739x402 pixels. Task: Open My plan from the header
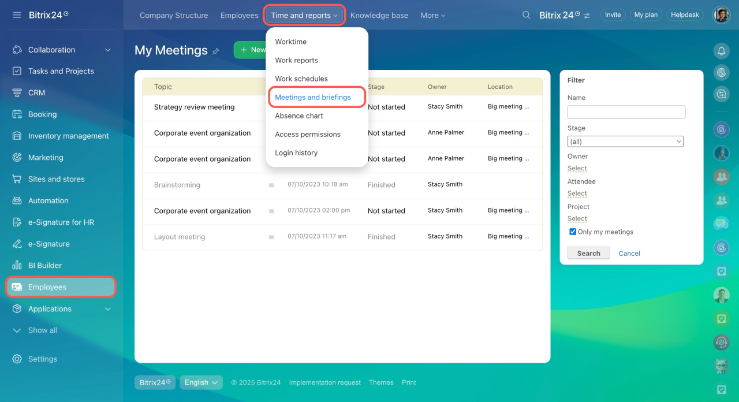tap(646, 15)
